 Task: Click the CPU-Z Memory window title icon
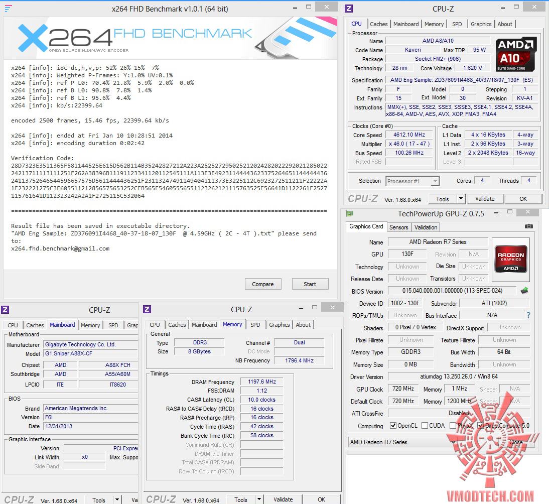pos(147,309)
